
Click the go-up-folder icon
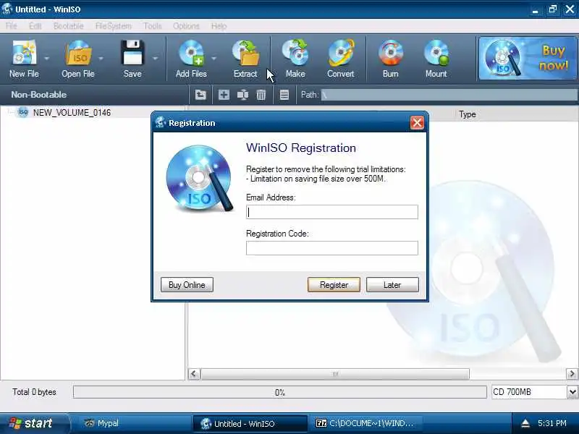pyautogui.click(x=200, y=95)
